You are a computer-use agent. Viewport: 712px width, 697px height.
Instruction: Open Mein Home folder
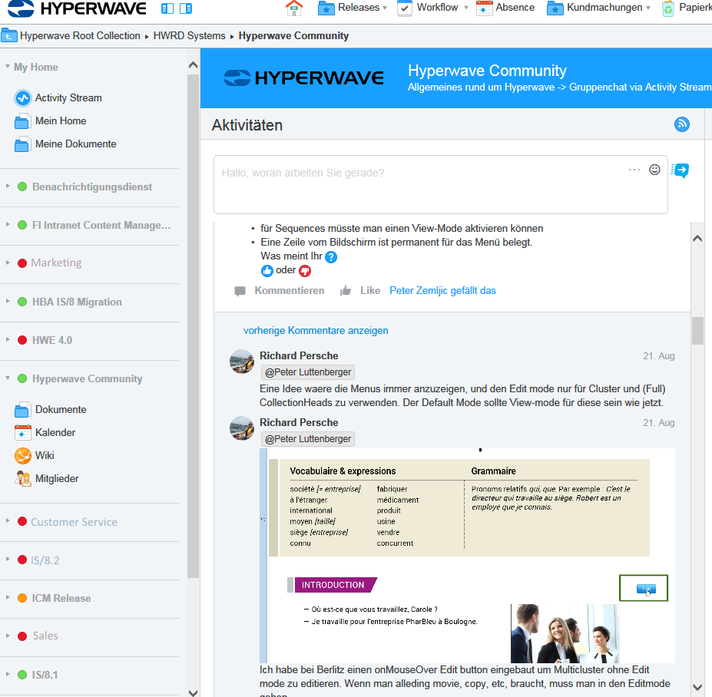(x=61, y=121)
